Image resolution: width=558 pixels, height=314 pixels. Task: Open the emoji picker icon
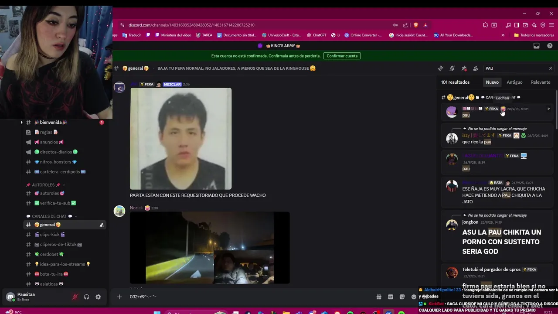coord(414,297)
